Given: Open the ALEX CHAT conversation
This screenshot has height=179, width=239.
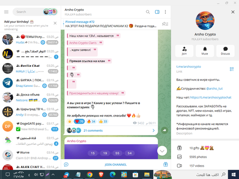Looking at the screenshot, I should pos(30,167).
